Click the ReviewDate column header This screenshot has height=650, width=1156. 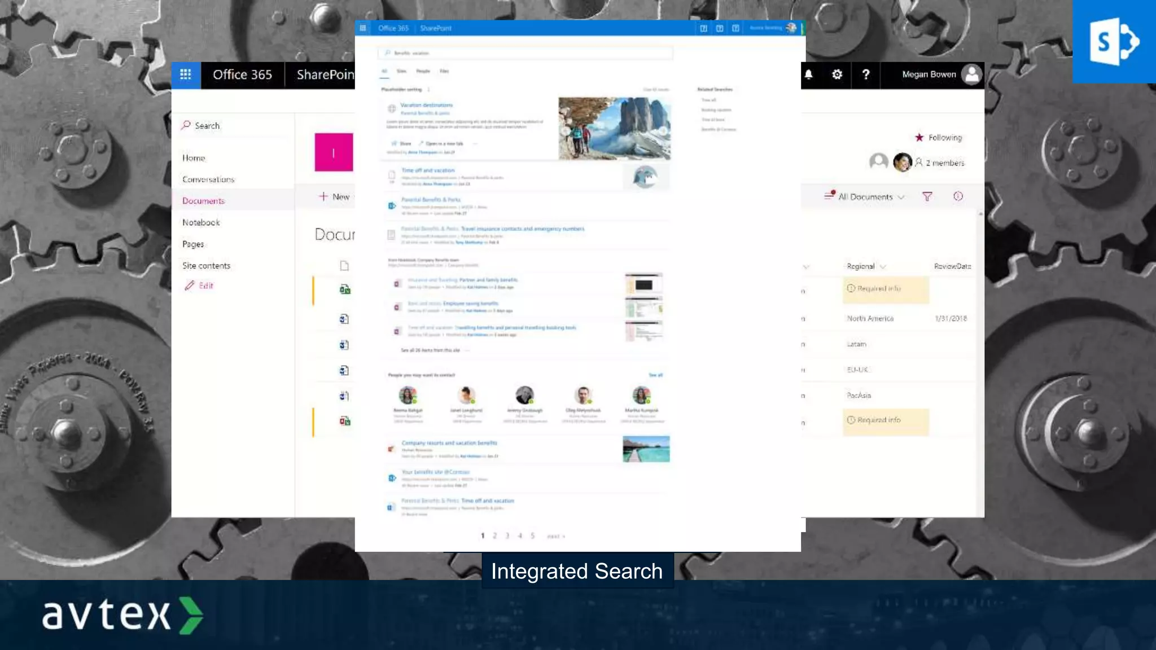pyautogui.click(x=952, y=266)
